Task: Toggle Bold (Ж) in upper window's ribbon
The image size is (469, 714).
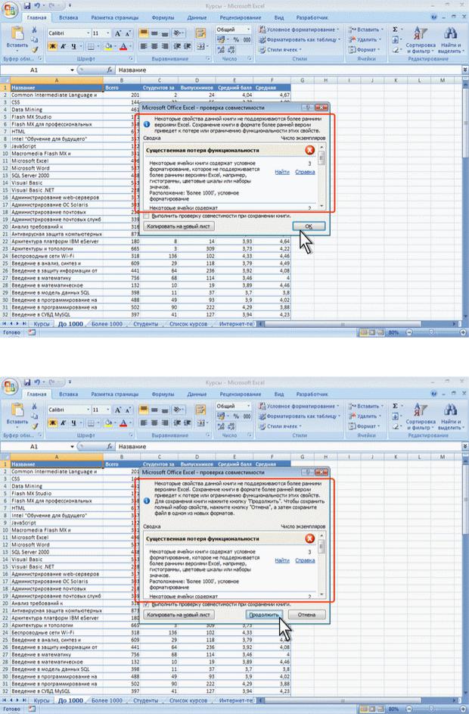Action: [53, 46]
